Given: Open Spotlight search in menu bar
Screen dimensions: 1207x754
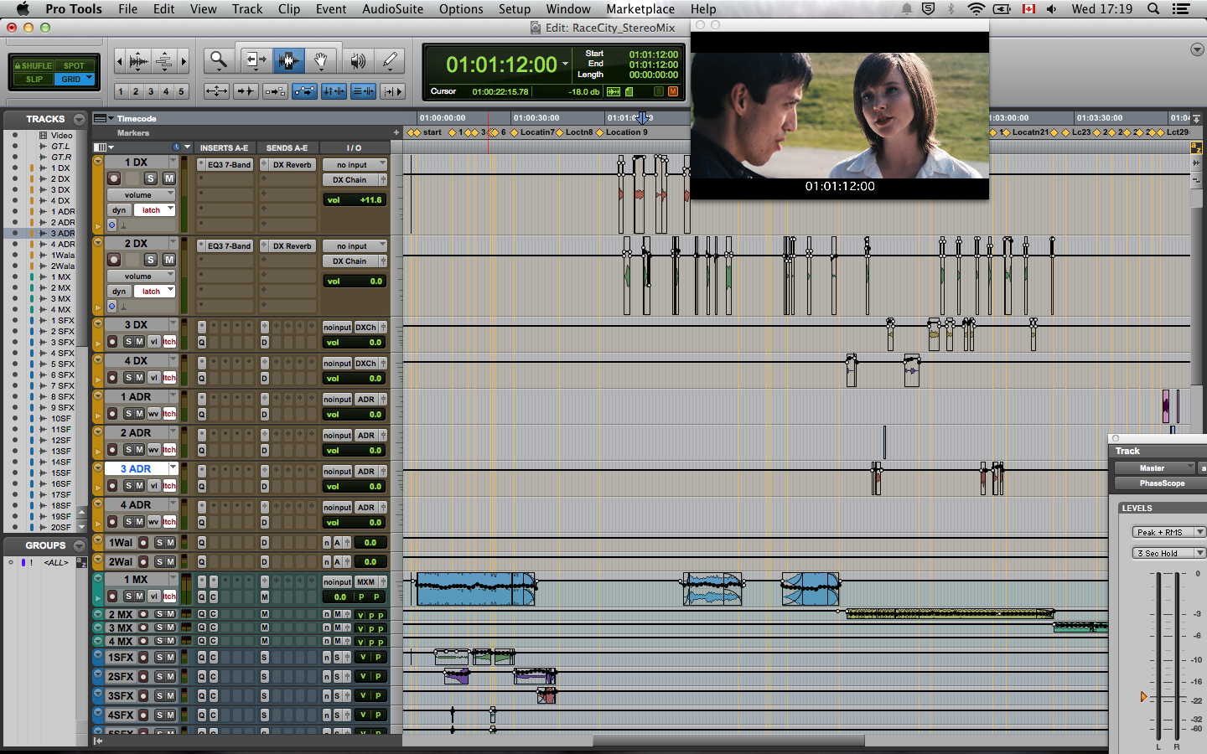Looking at the screenshot, I should (1153, 9).
